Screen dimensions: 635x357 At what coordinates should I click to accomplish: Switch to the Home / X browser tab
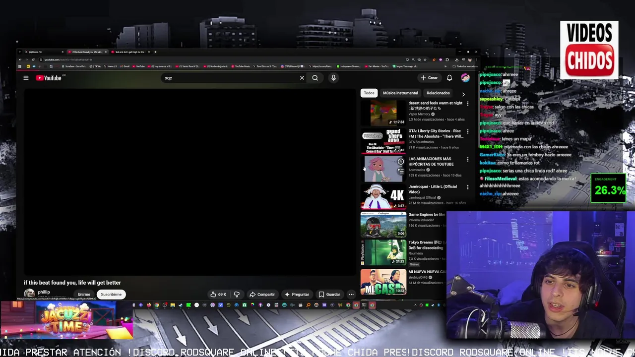pos(45,52)
